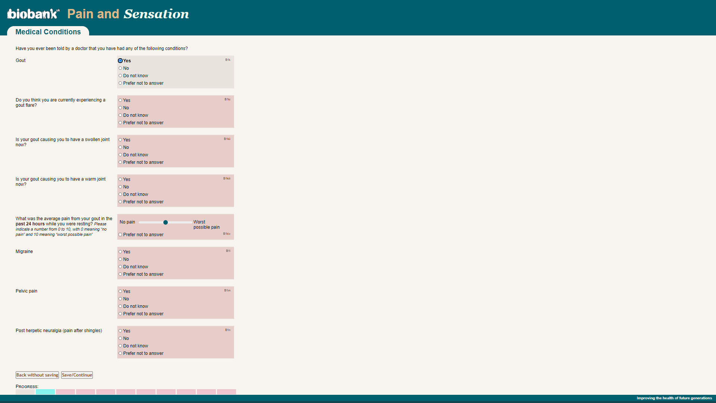Select Yes for Migraine

120,252
